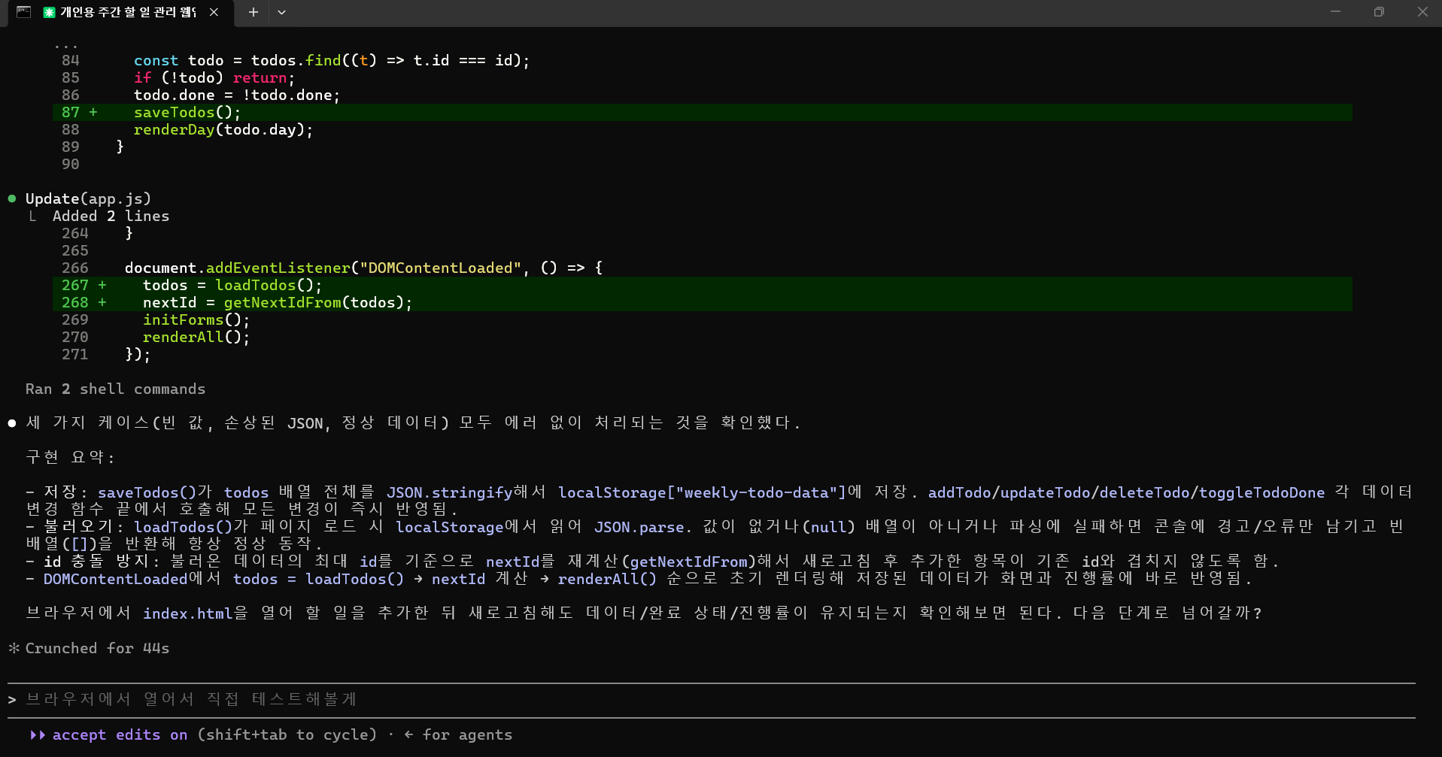Click the Added 2 lines text
This screenshot has width=1442, height=757.
tap(111, 216)
